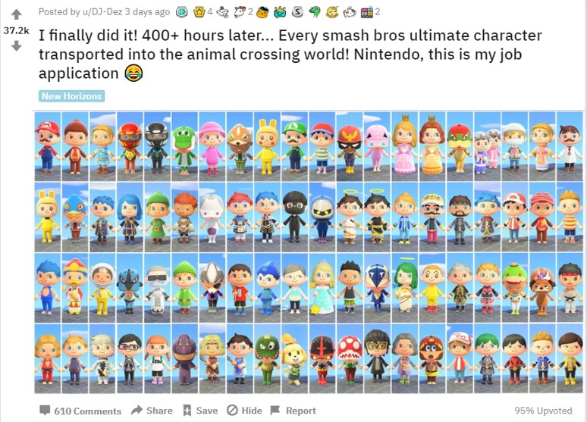Click the green-capped Luigi character

294,147
